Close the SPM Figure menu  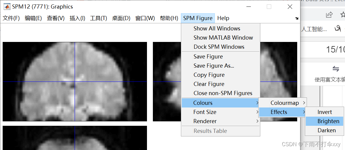tap(198, 18)
